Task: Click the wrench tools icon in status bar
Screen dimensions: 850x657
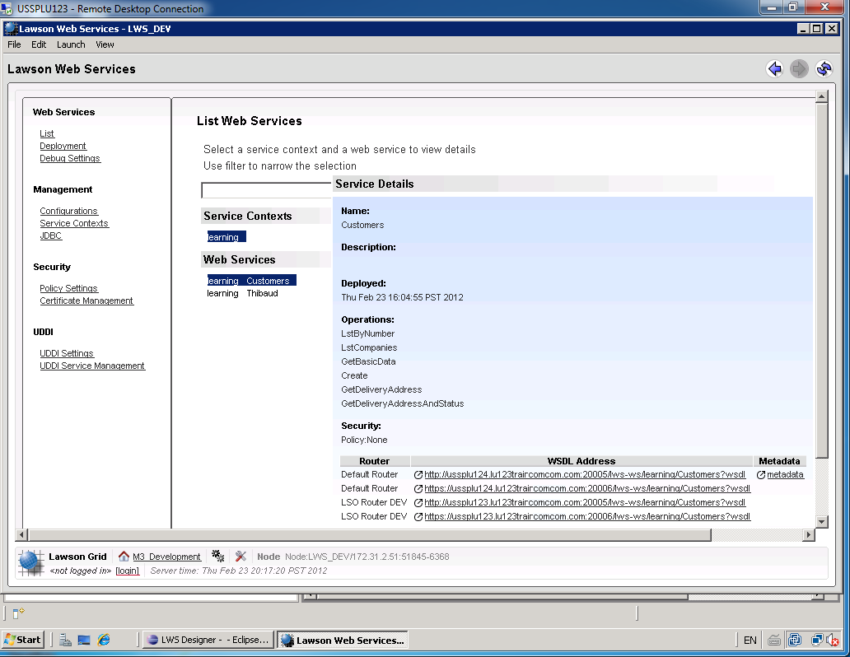Action: click(x=241, y=557)
